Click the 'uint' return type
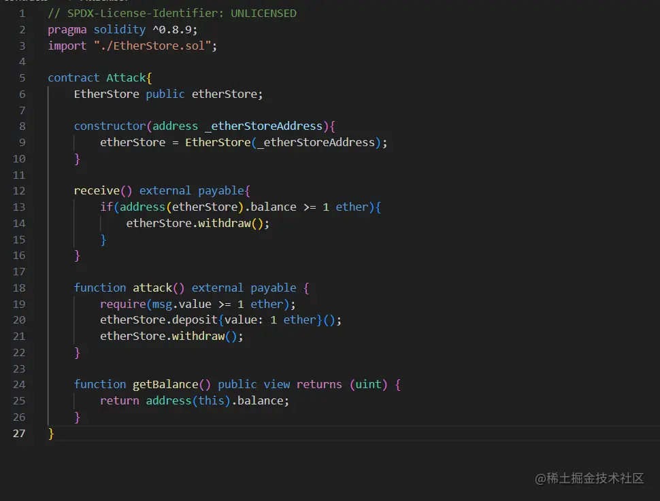Viewport: 660px width, 501px height. coord(368,385)
